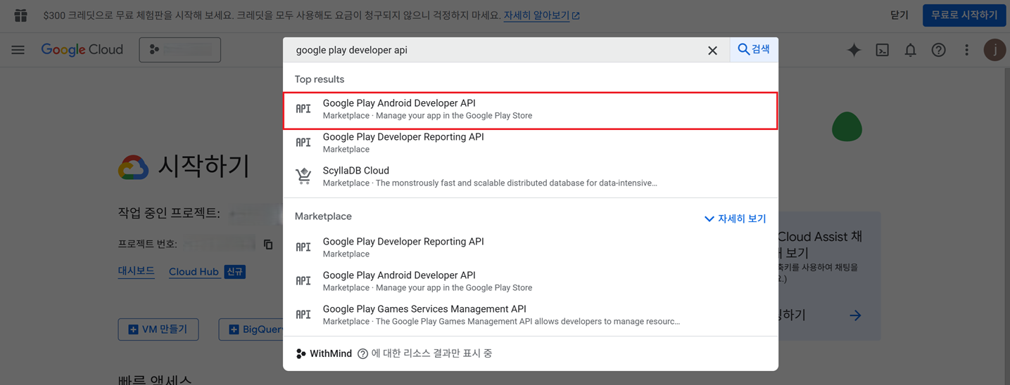Open the notifications bell
The width and height of the screenshot is (1010, 385).
coord(910,50)
